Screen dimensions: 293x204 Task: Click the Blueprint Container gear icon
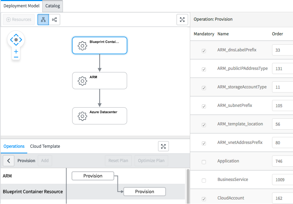coord(83,46)
